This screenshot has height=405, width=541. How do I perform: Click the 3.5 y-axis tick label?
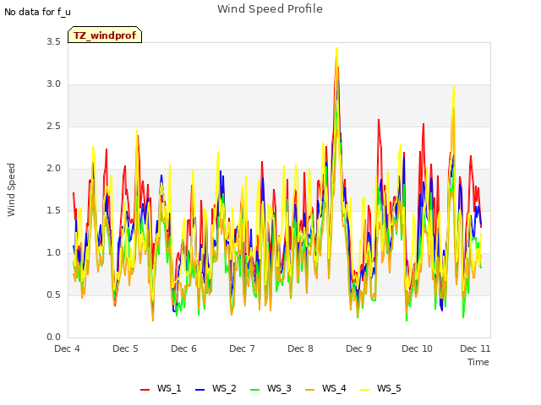click(53, 42)
